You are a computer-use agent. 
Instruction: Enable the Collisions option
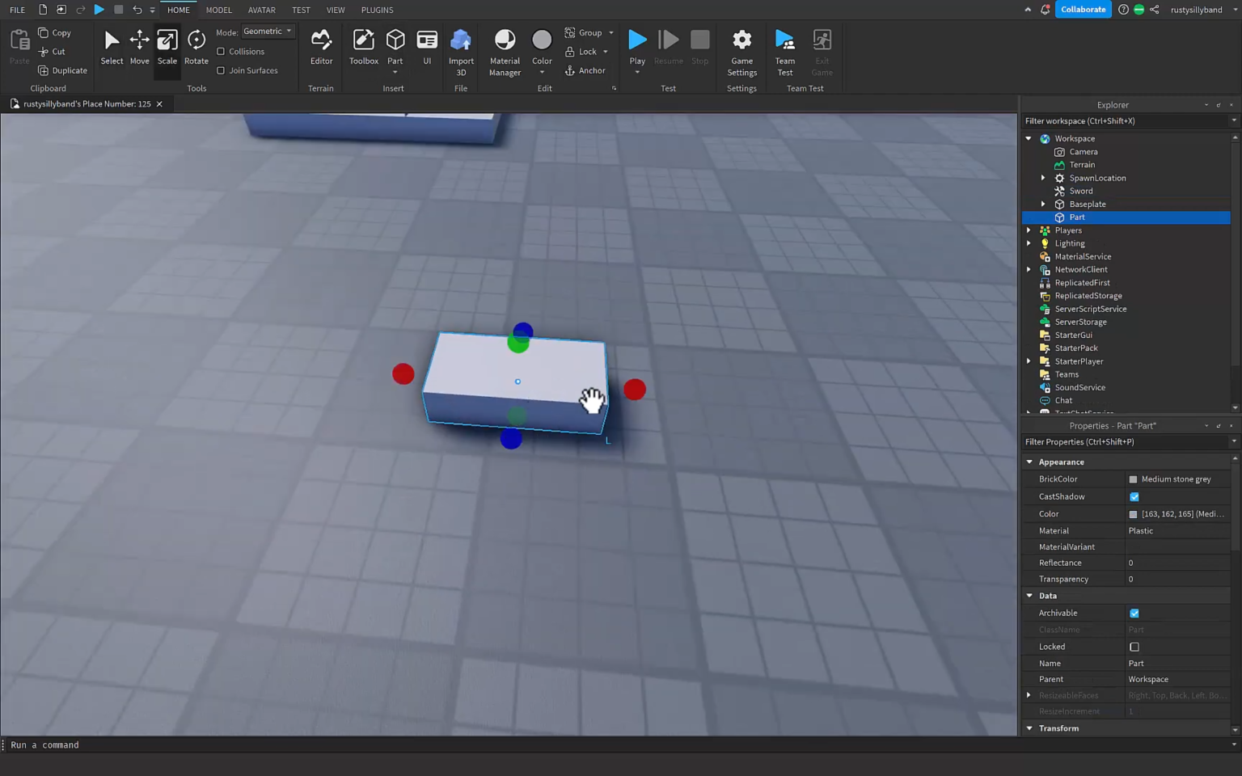[x=221, y=51]
